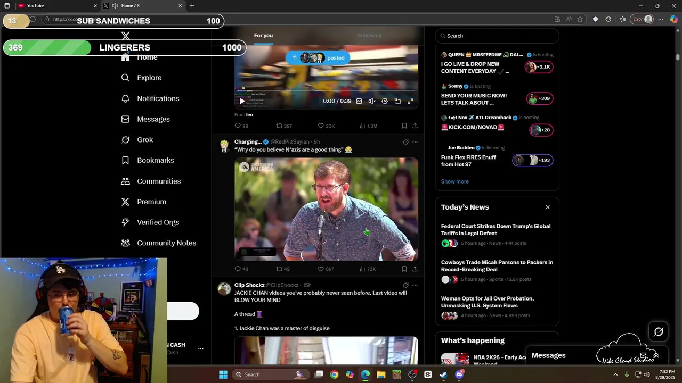Click Show more under live spaces

(x=454, y=181)
